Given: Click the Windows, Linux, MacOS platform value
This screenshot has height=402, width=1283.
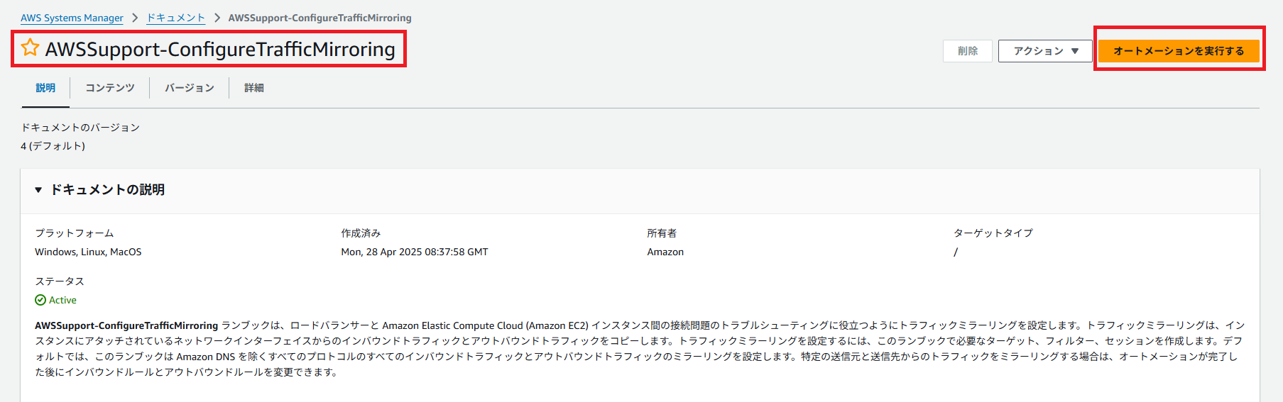Looking at the screenshot, I should 88,252.
